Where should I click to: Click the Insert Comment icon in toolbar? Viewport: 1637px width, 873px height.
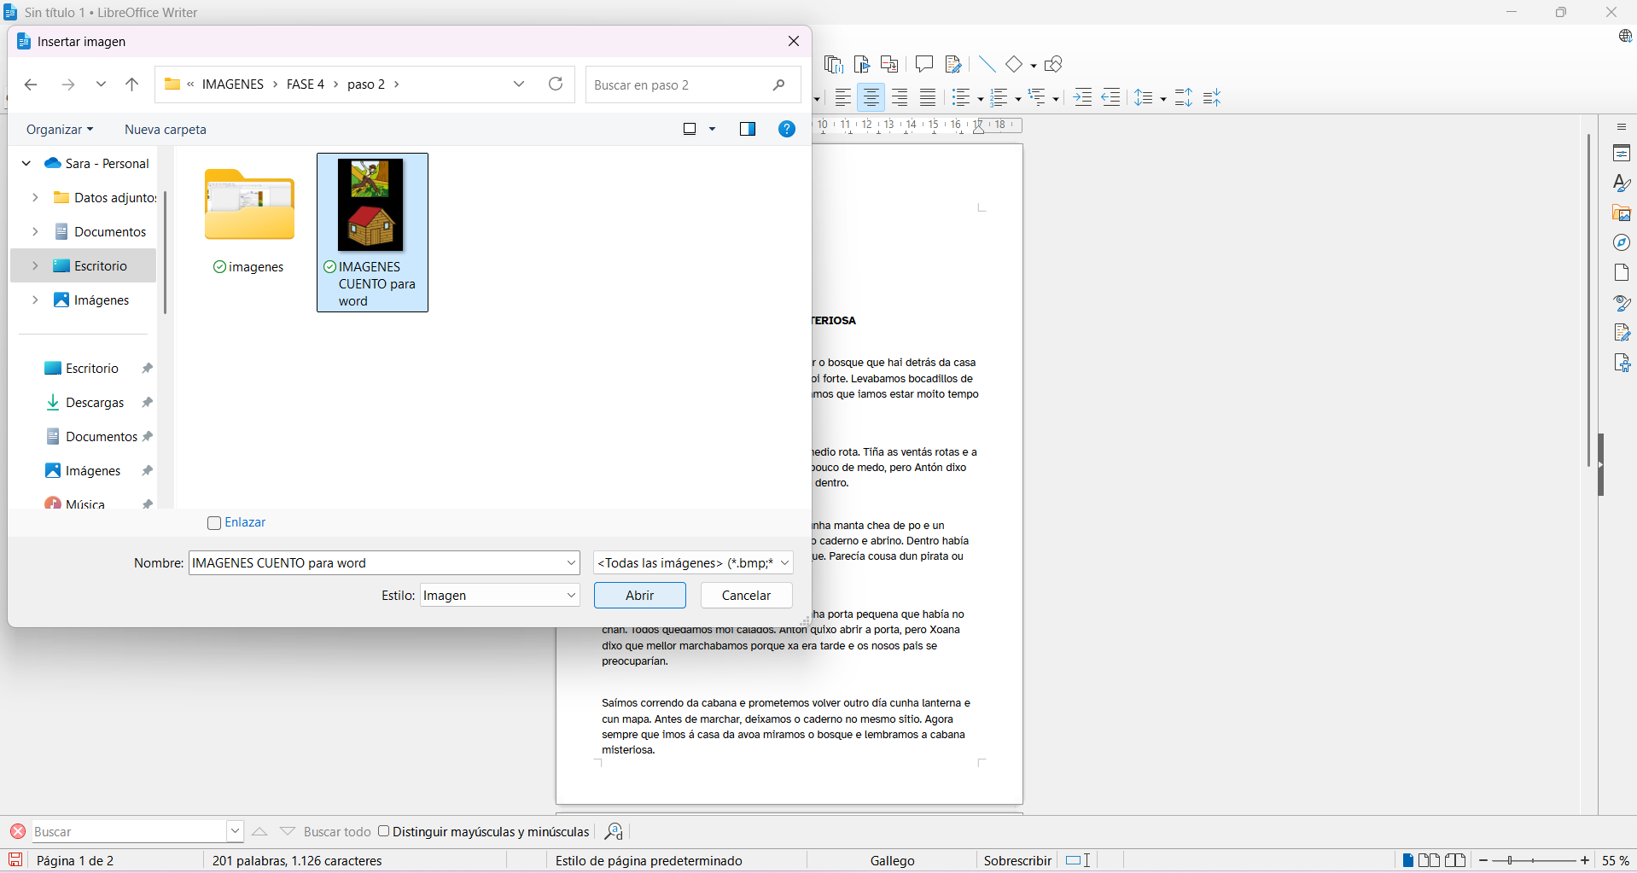click(923, 64)
